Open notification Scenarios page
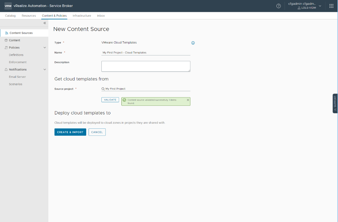This screenshot has width=338, height=222. [16, 84]
